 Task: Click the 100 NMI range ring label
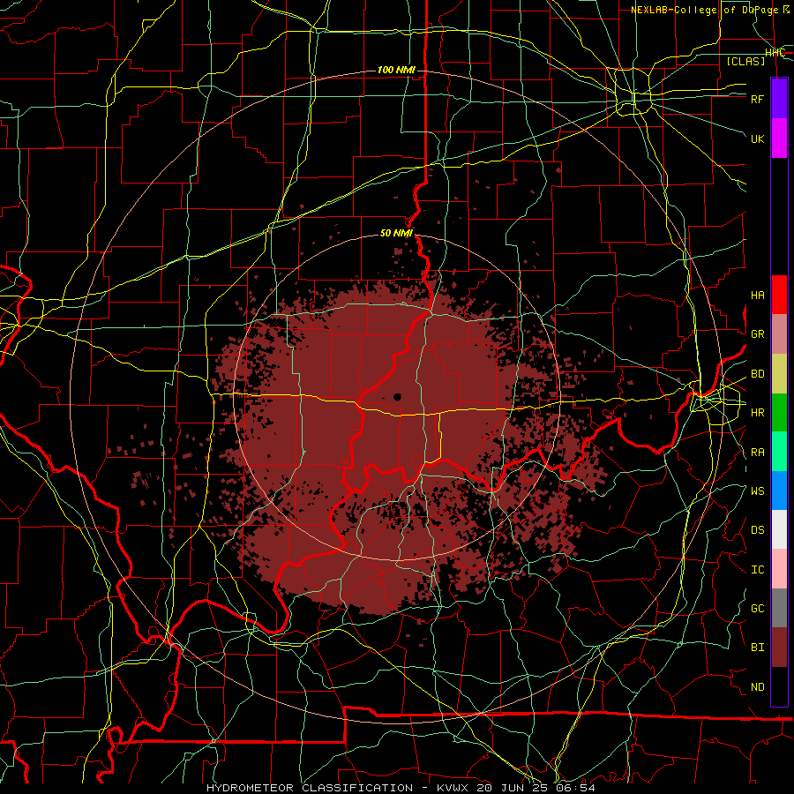(x=396, y=70)
